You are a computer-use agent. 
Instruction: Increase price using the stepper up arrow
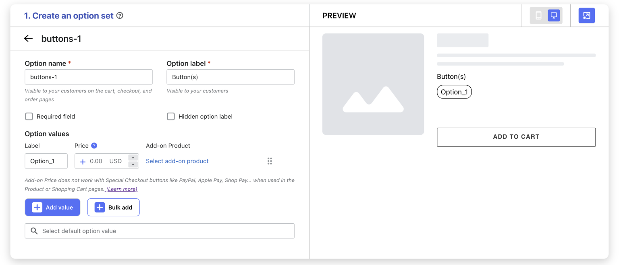(x=133, y=158)
